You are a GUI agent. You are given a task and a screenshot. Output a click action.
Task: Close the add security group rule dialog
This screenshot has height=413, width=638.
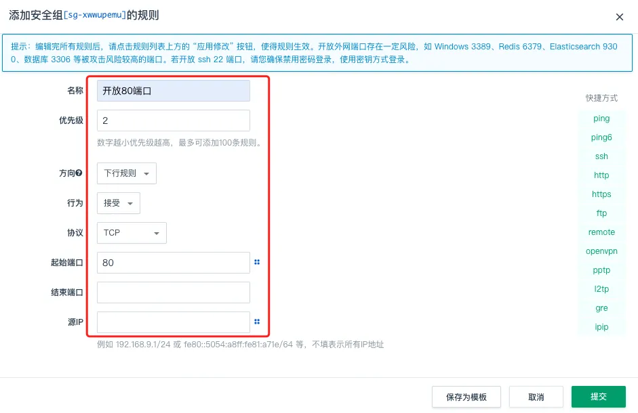pos(619,17)
